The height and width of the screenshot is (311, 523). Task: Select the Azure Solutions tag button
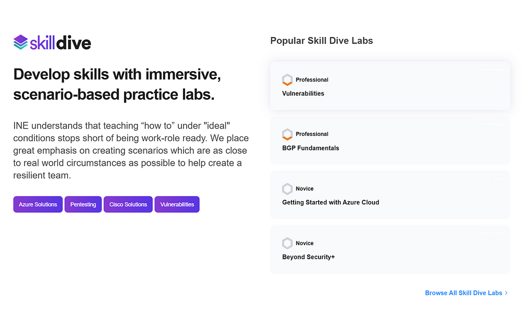coord(38,204)
